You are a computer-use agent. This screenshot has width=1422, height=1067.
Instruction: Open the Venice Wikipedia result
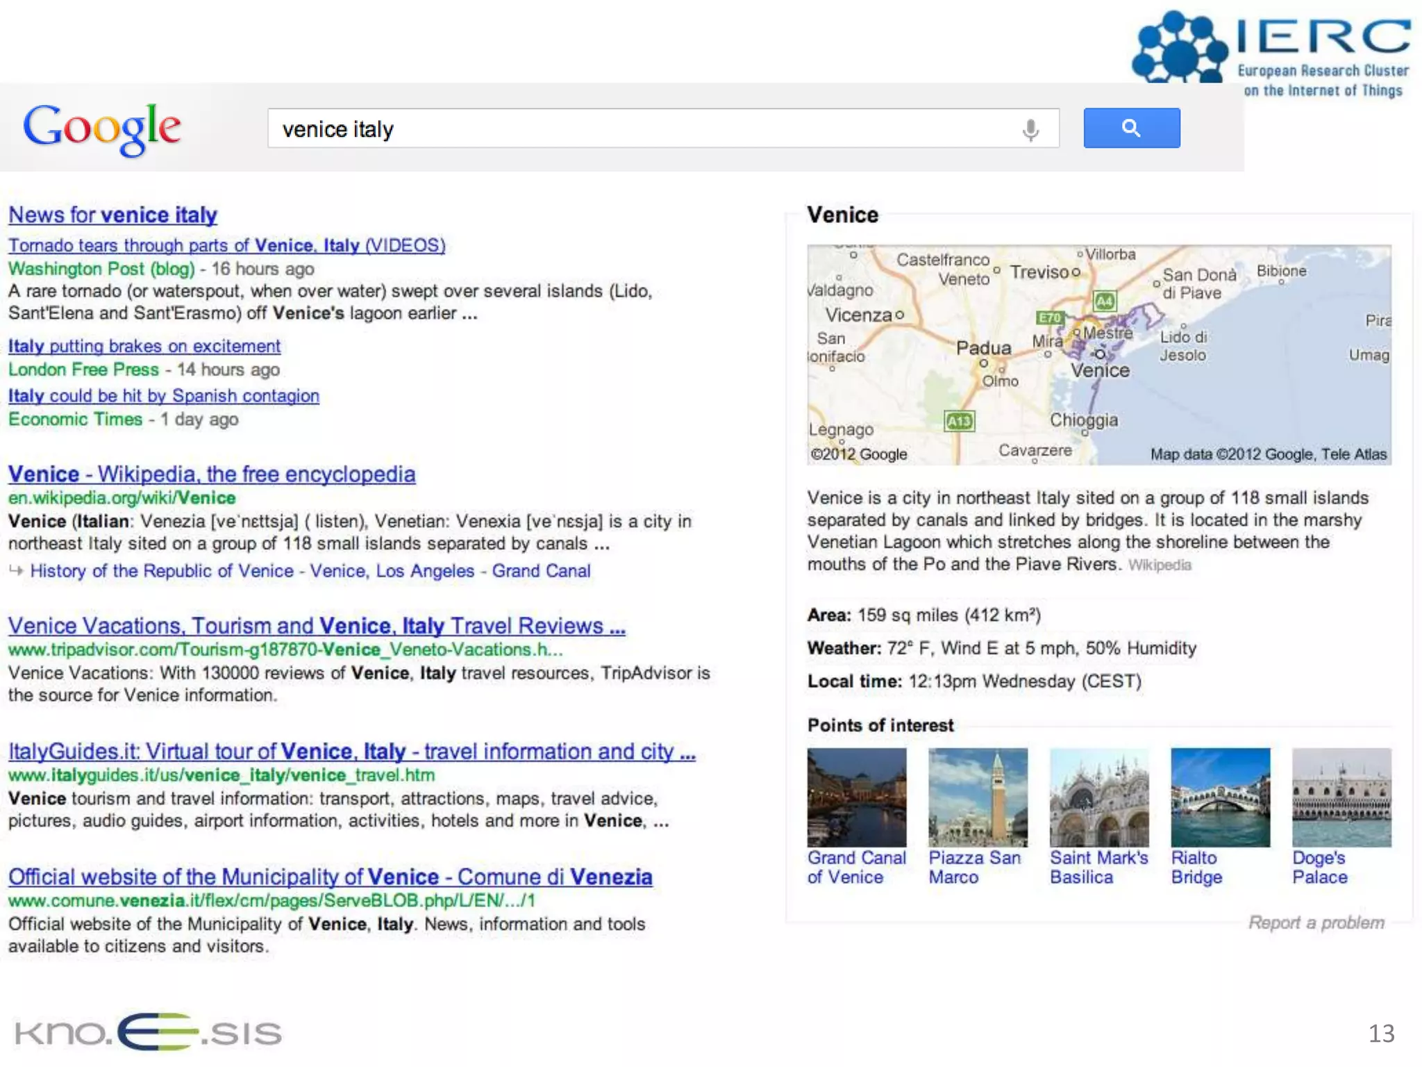point(212,474)
